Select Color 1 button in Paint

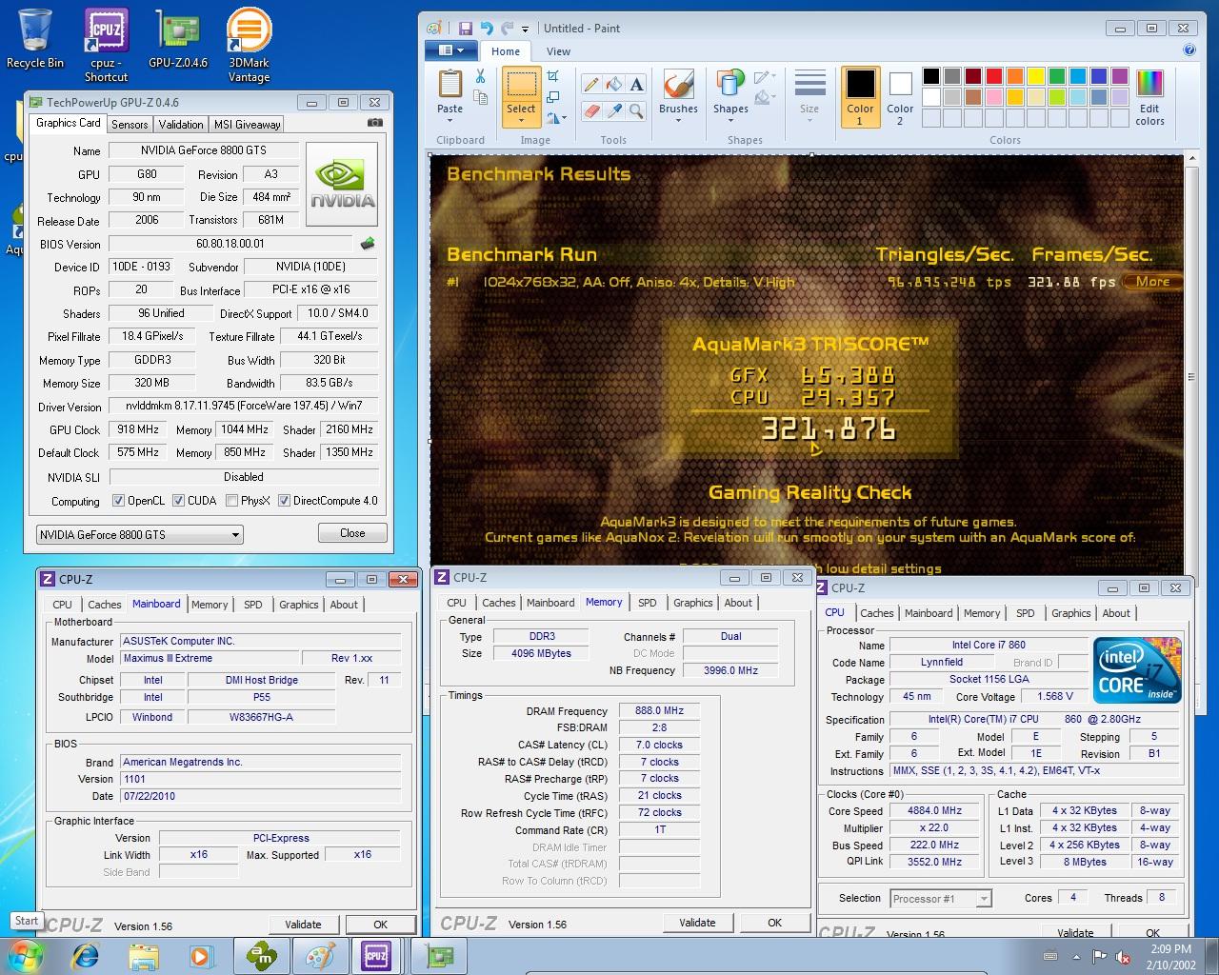click(860, 97)
